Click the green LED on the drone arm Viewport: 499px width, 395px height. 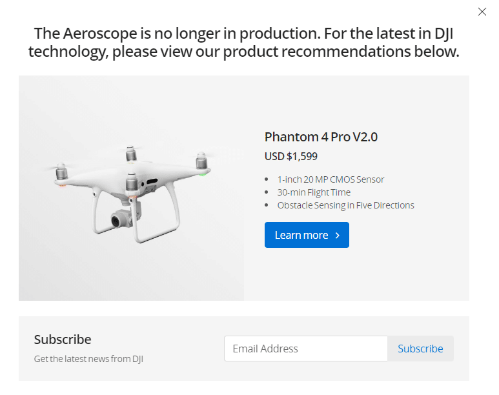(202, 173)
